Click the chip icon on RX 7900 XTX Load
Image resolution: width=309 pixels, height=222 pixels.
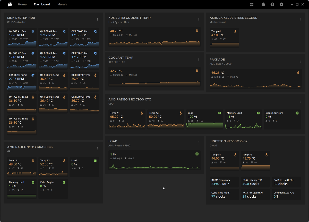(219, 113)
